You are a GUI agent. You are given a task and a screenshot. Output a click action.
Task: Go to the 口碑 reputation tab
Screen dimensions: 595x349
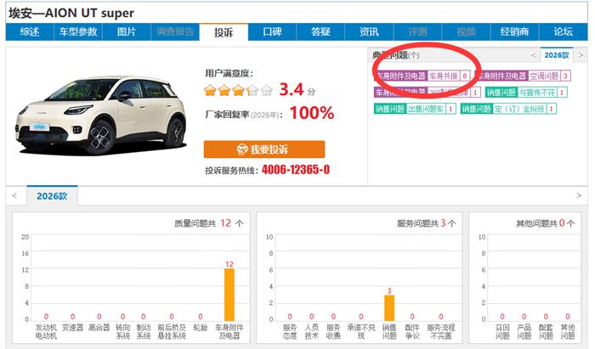[272, 31]
